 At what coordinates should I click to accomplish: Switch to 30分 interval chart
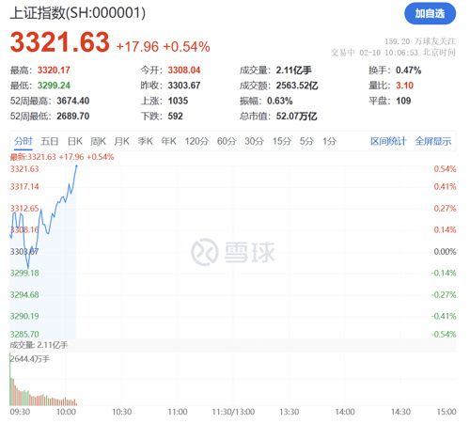click(254, 141)
